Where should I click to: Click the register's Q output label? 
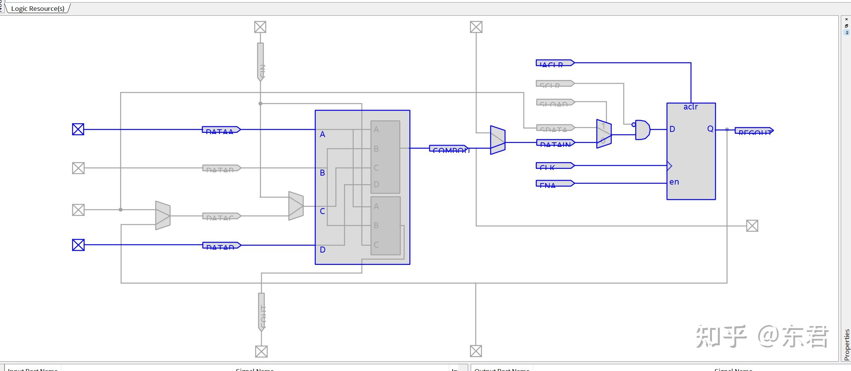click(x=710, y=129)
